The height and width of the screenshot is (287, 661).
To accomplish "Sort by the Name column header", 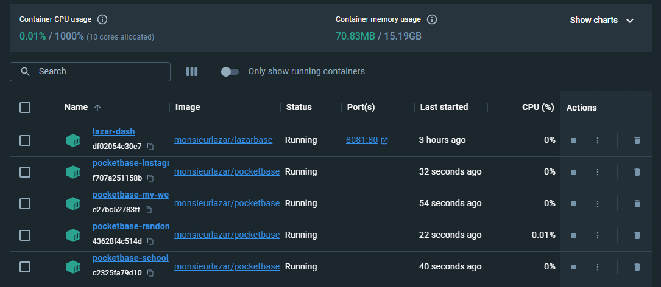I will [76, 107].
